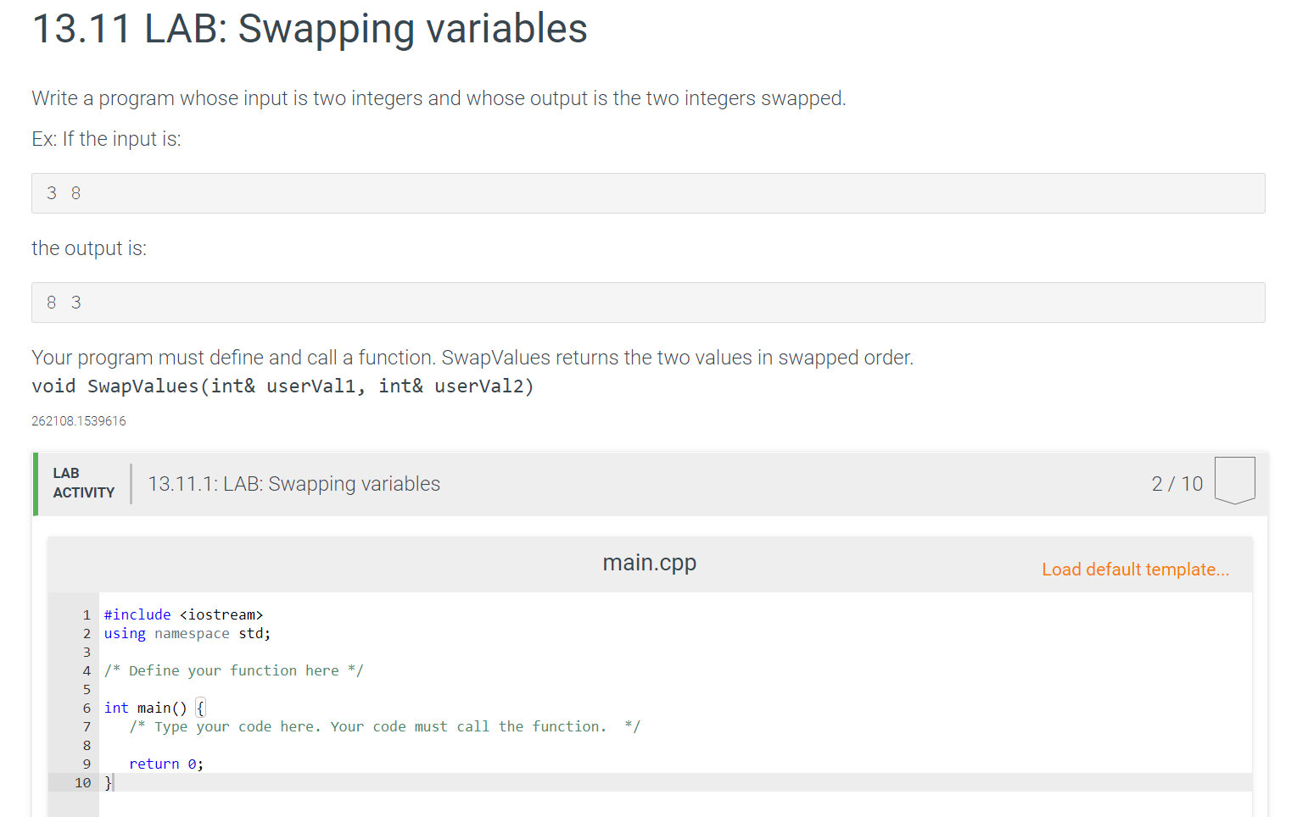Viewport: 1297px width, 817px height.
Task: Click the closing brace on line 10
Action: (x=108, y=782)
